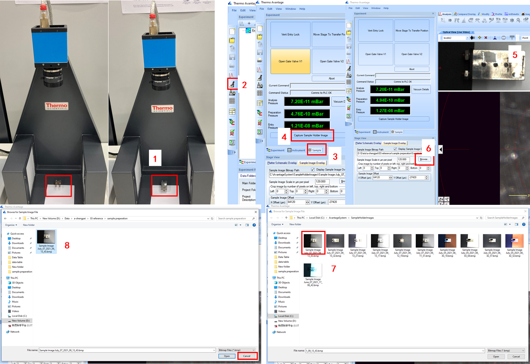Click the black left-arrow icon beside bodik2
Screen dimensions: 530x364
472,38
